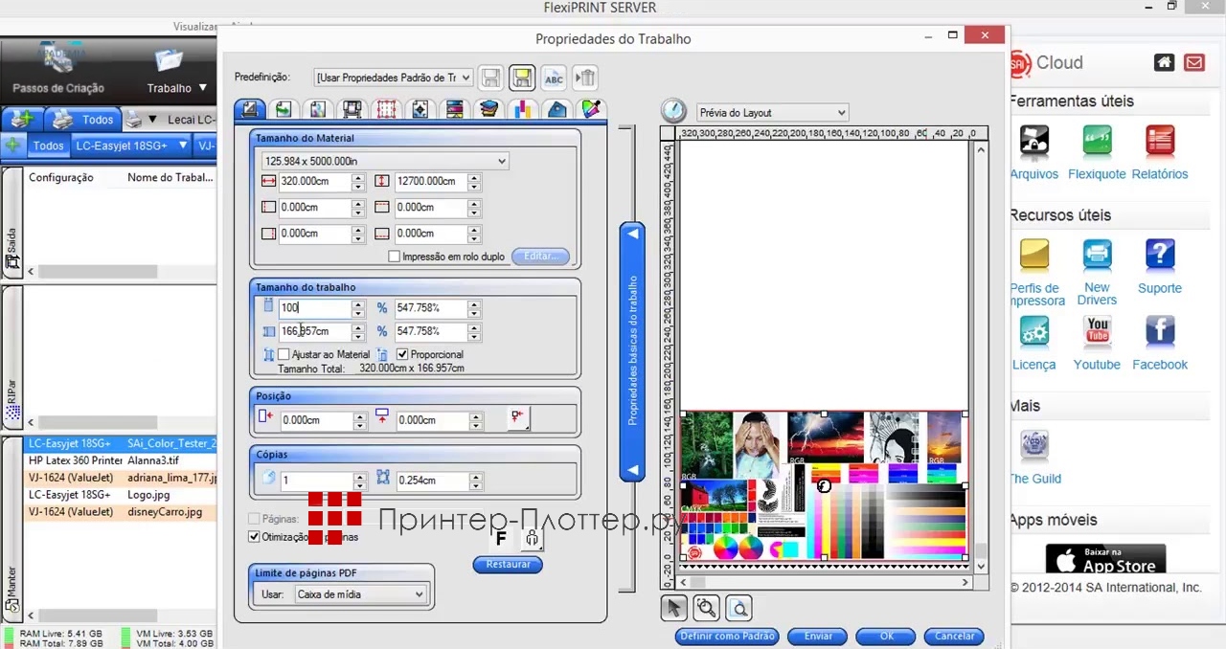
Task: Expand the Prévia do Layout dropdown
Action: coord(772,112)
